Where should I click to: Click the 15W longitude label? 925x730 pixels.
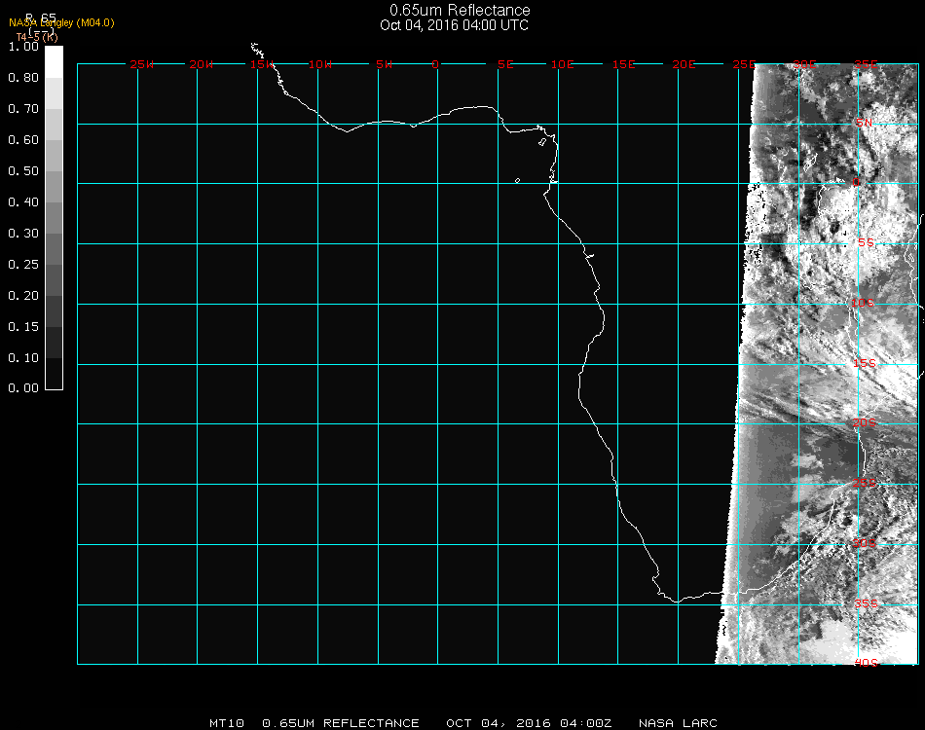pos(262,64)
